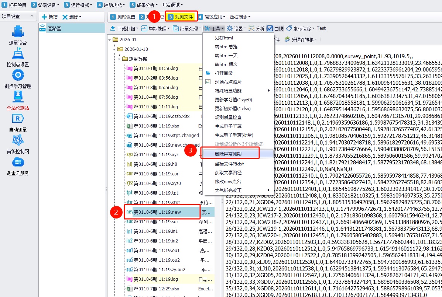Click the Test button in the toolbar
The width and height of the screenshot is (442, 297).
click(321, 28)
